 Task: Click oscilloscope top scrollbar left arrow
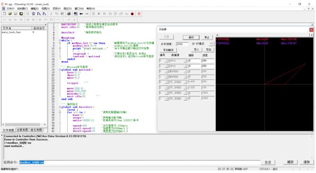pyautogui.click(x=217, y=35)
